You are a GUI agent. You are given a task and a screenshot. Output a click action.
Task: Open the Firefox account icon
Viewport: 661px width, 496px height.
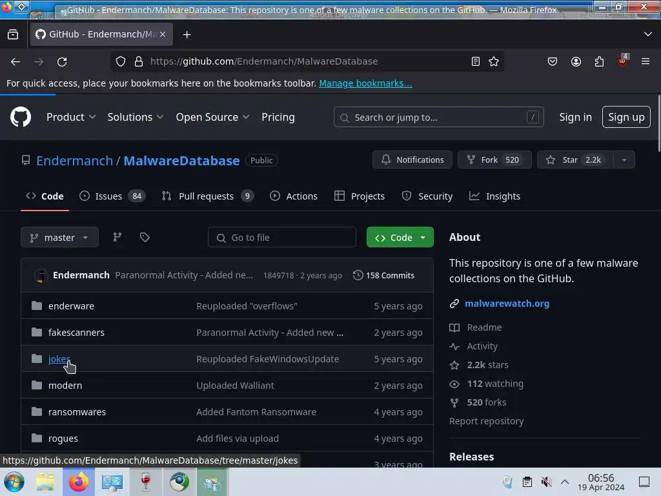pyautogui.click(x=576, y=61)
